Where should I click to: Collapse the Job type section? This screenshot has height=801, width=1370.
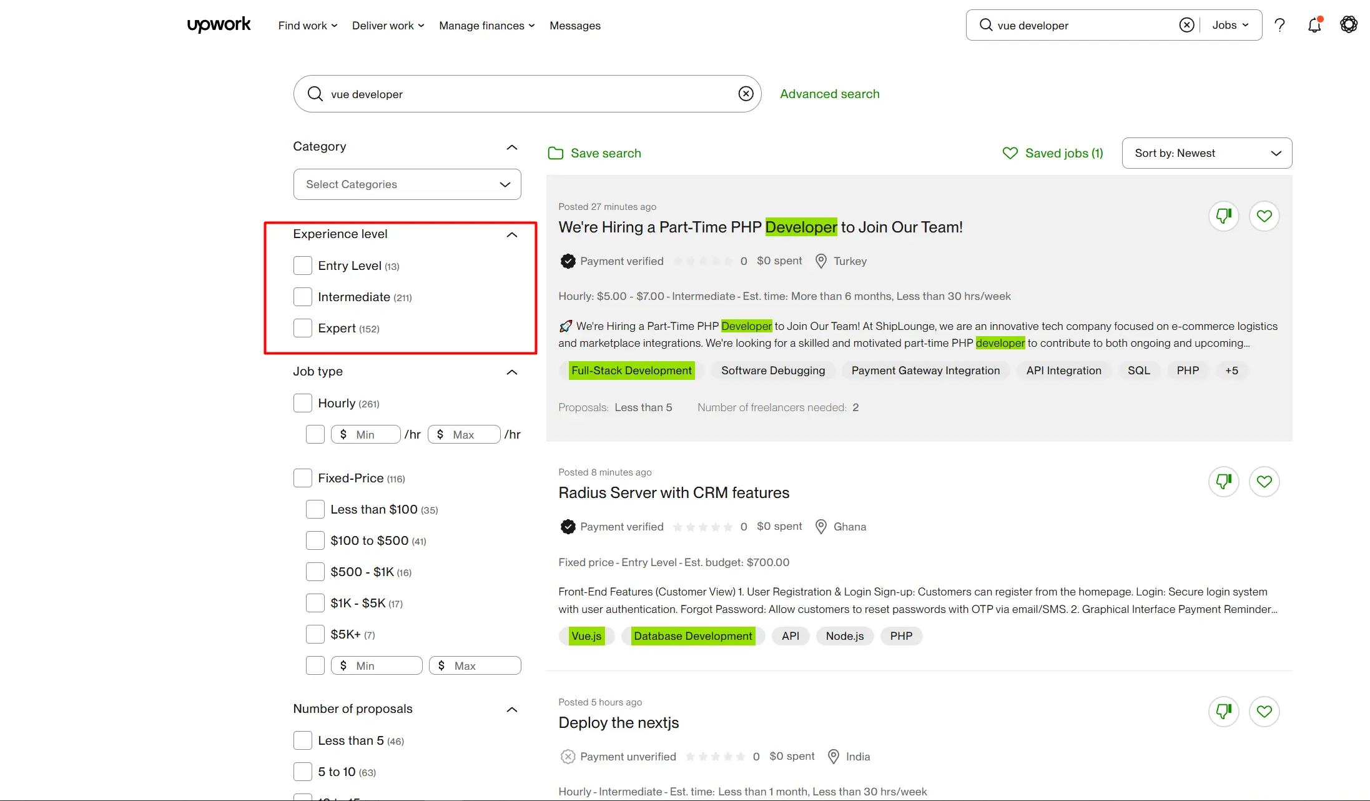click(511, 372)
